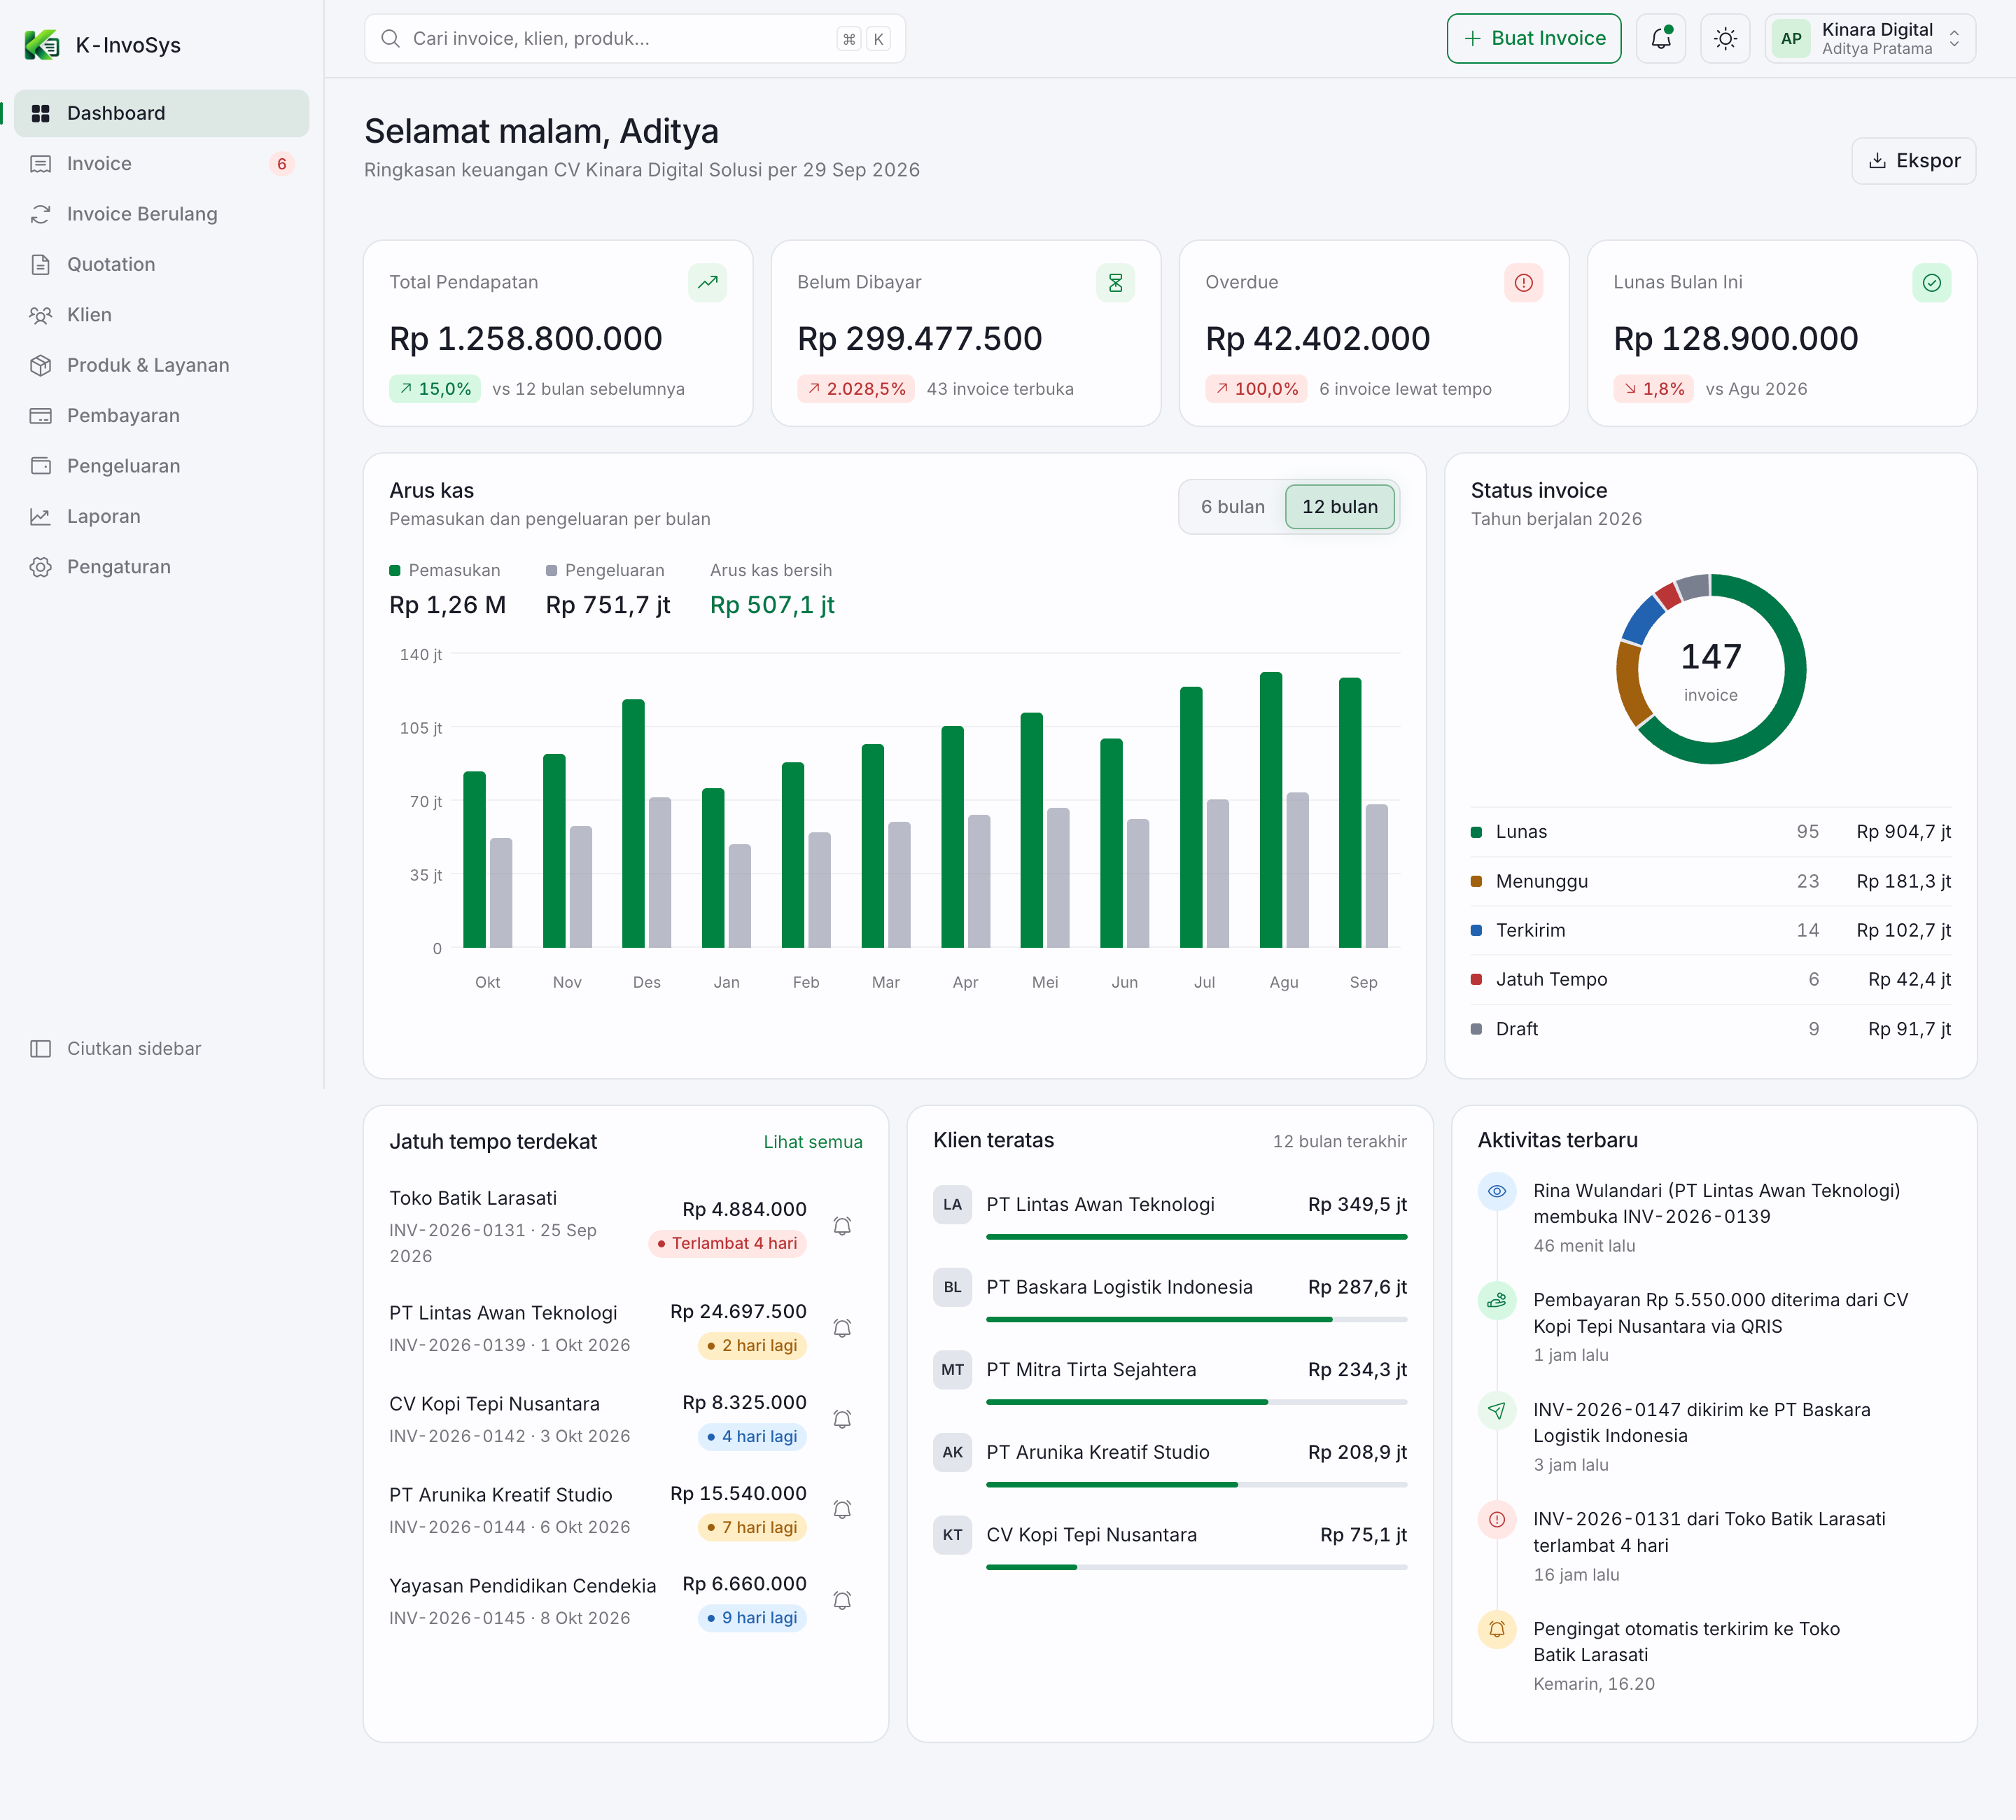The image size is (2016, 1820).
Task: Click the Pemasukan legend item
Action: coord(445,571)
